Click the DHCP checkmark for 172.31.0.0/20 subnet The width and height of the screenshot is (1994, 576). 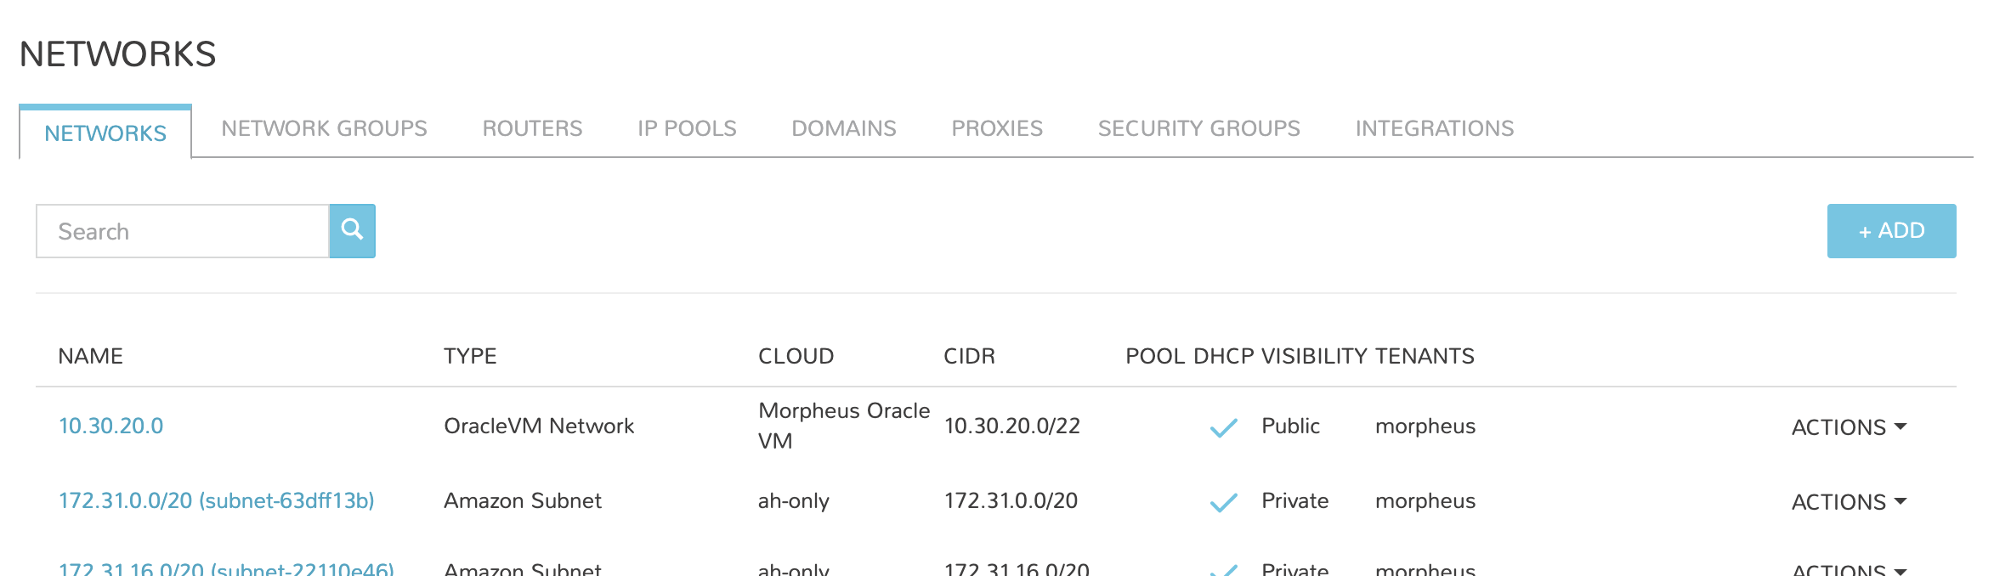[1223, 502]
